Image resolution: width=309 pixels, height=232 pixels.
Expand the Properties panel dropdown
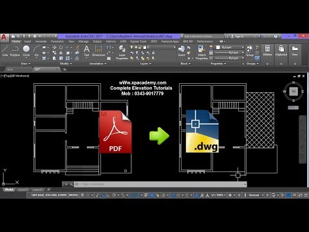(x=218, y=64)
